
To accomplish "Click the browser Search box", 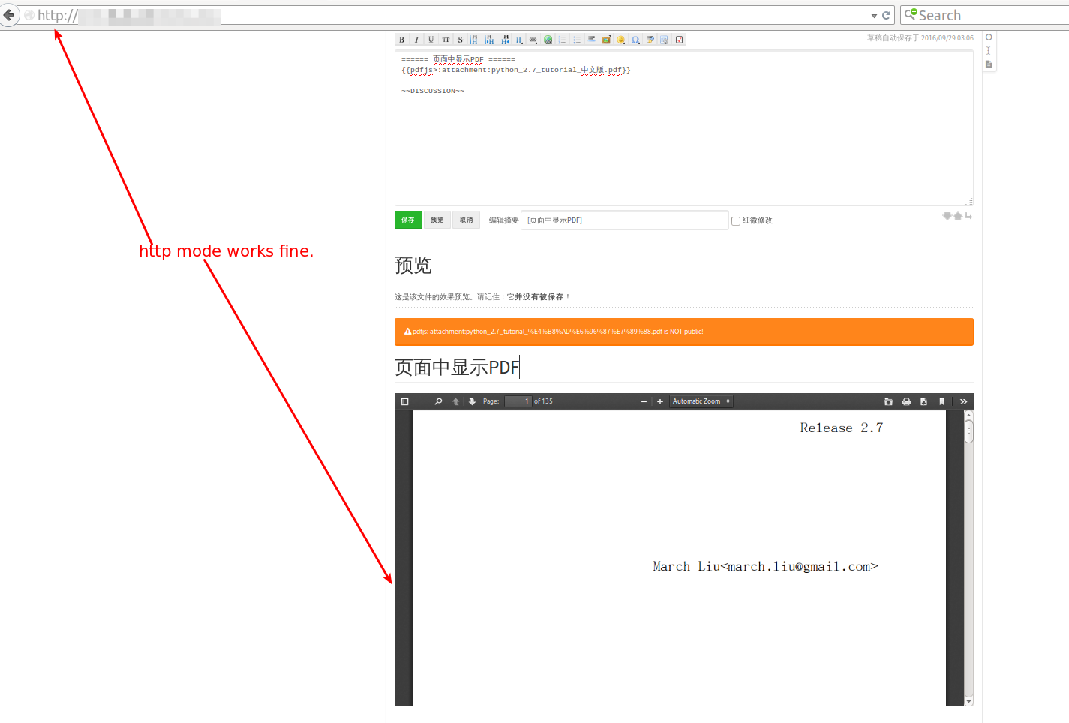I will coord(984,15).
